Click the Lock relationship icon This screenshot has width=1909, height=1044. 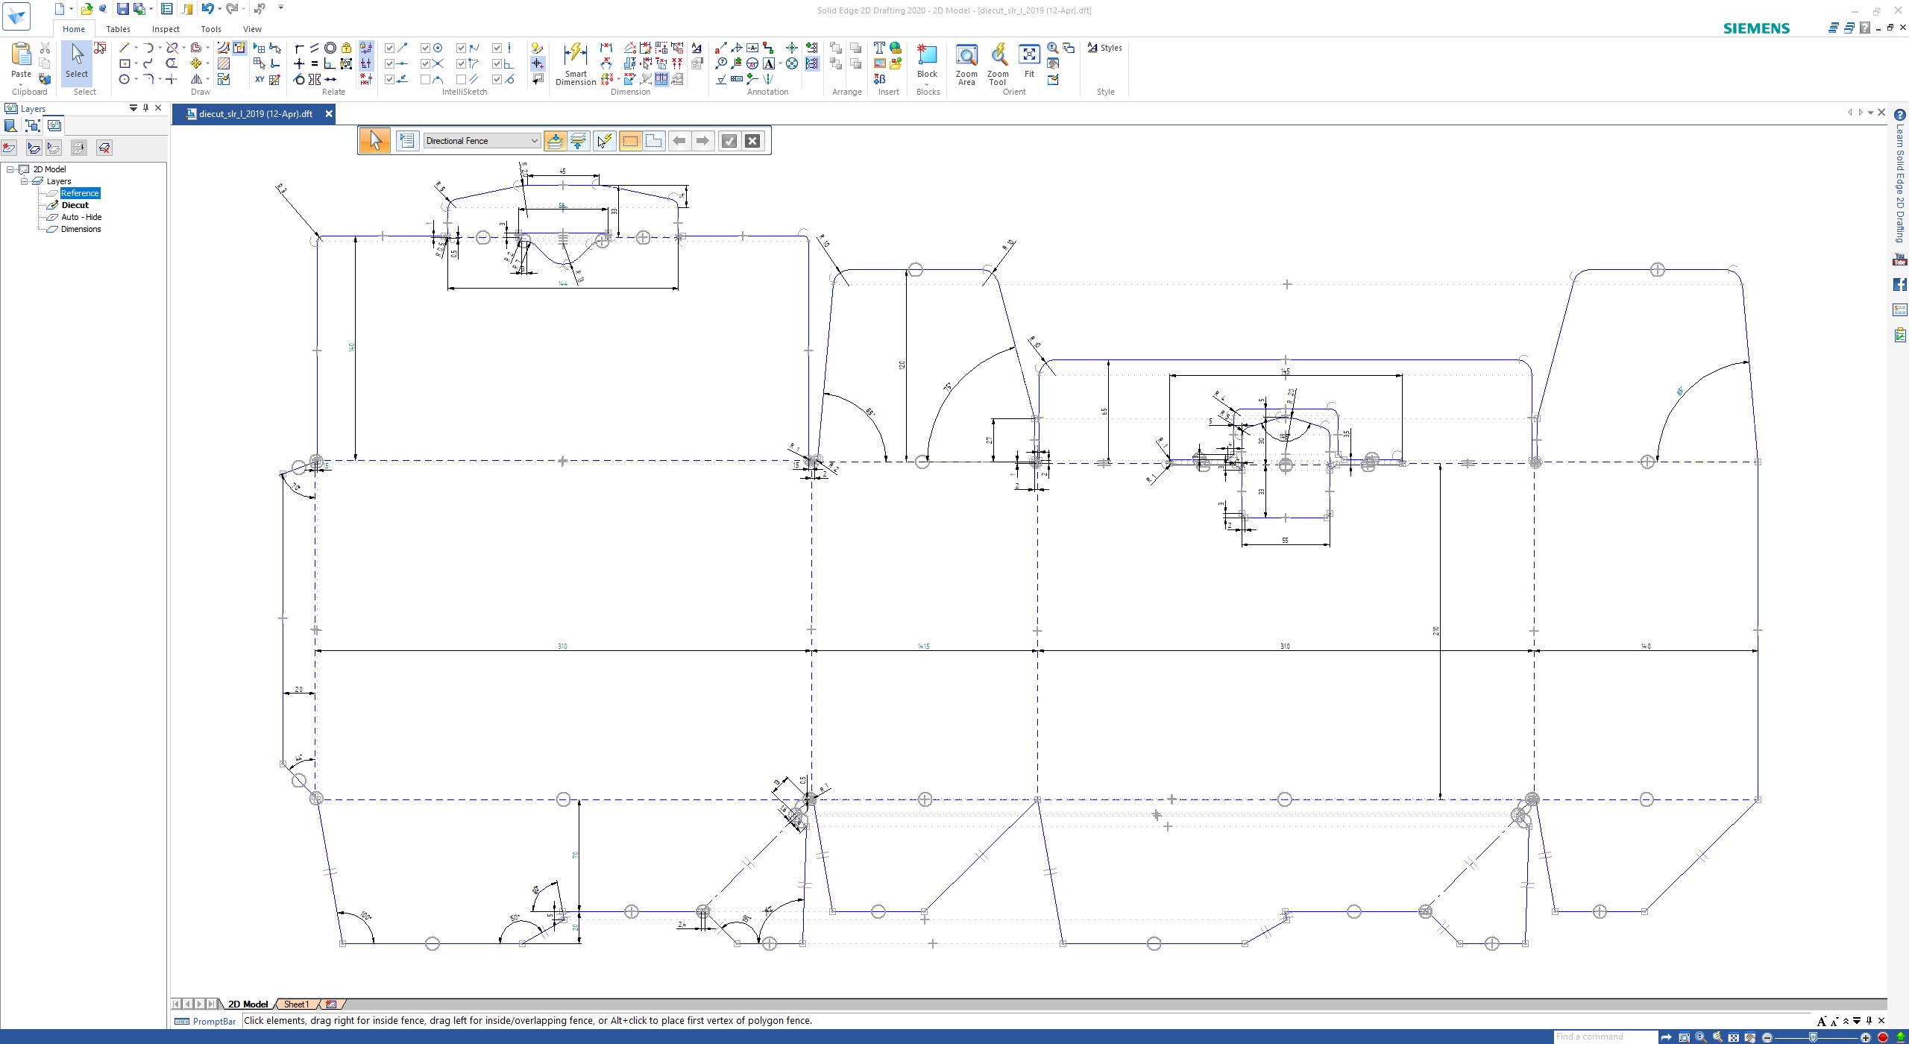pyautogui.click(x=347, y=48)
